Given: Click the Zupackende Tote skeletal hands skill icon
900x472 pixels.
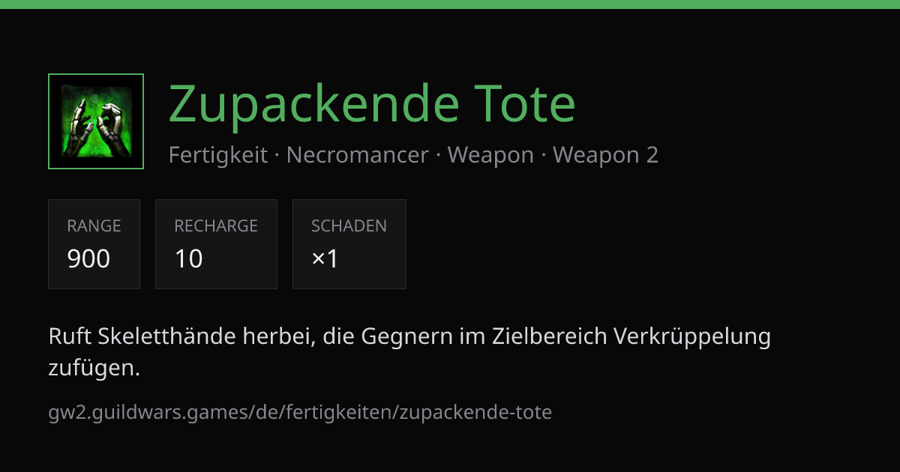Looking at the screenshot, I should tap(96, 121).
